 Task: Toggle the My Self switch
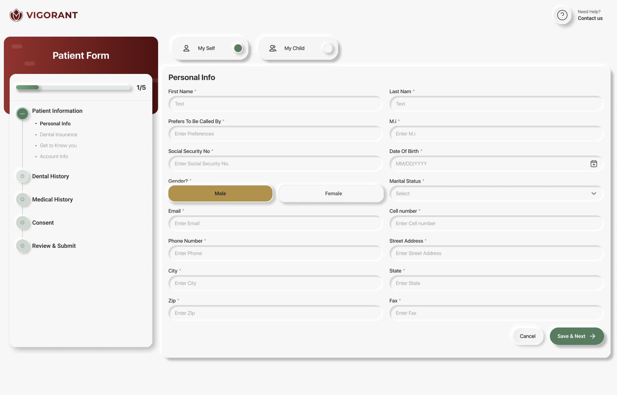click(x=238, y=48)
